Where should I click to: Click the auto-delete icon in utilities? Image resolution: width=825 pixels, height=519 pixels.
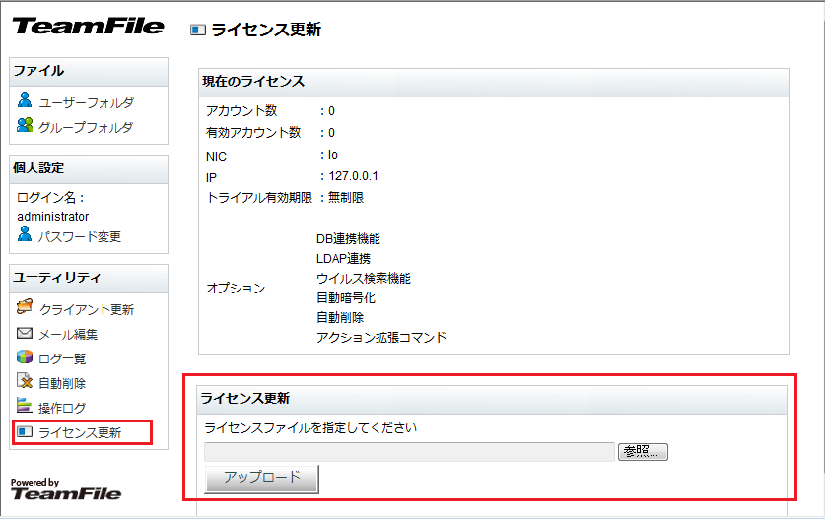coord(26,382)
